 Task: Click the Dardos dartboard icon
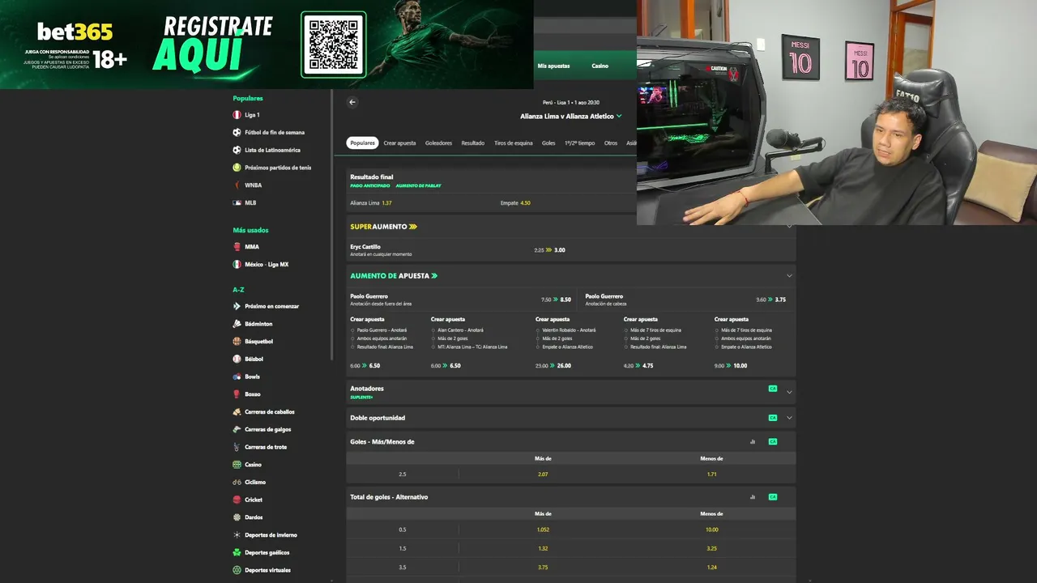(x=237, y=517)
